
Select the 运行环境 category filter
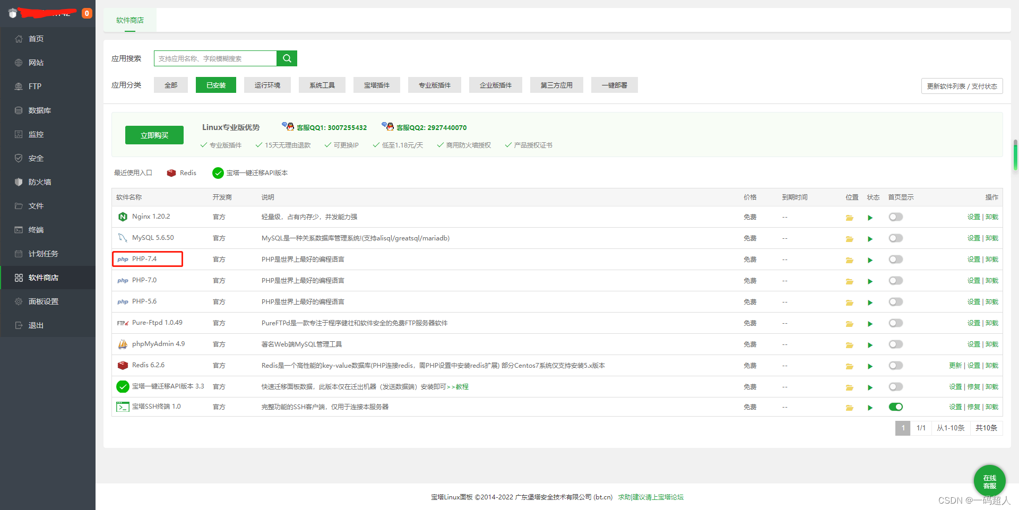267,85
